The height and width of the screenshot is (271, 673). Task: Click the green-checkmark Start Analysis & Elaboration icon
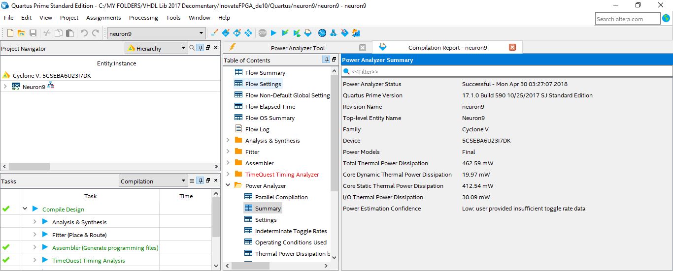[x=285, y=33]
